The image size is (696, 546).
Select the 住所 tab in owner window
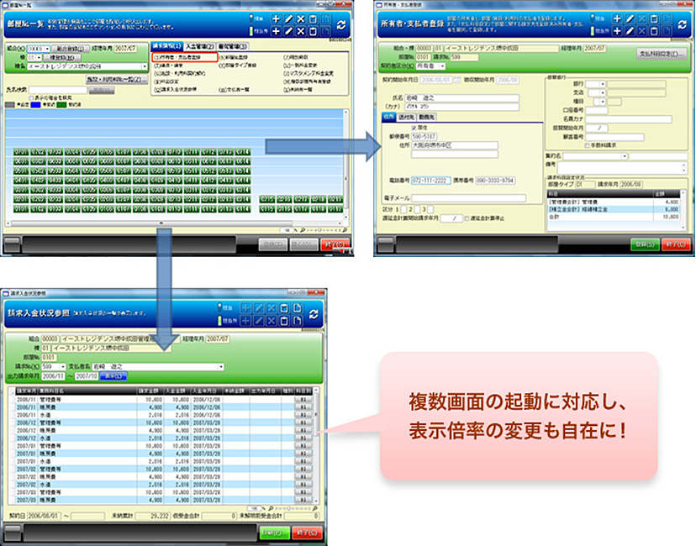[x=389, y=117]
